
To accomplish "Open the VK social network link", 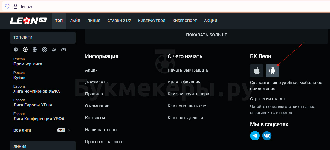I will 267,136.
